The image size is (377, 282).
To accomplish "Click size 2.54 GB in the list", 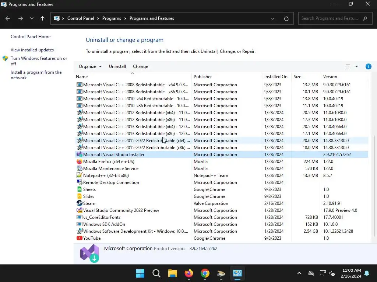I will click(x=310, y=231).
